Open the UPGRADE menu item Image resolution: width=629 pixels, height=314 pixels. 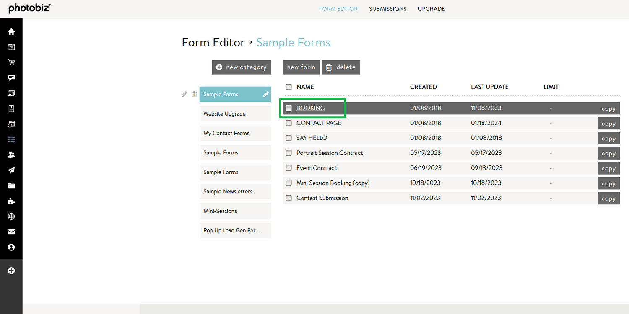pyautogui.click(x=431, y=8)
